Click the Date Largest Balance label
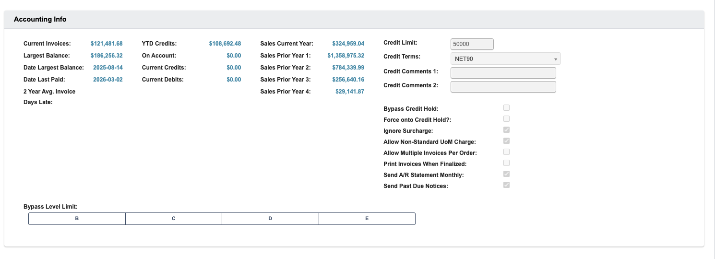 pyautogui.click(x=54, y=68)
